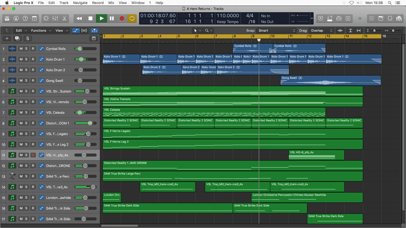This screenshot has width=406, height=228.
Task: Toggle vertical auto zoom button
Action: click(350, 30)
